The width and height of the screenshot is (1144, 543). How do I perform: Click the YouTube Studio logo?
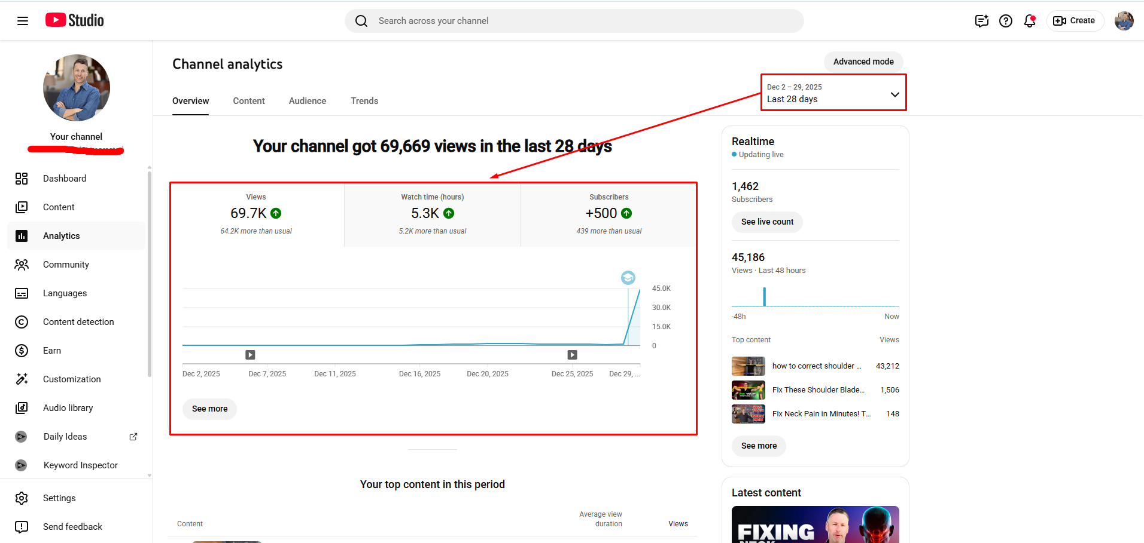click(x=75, y=20)
